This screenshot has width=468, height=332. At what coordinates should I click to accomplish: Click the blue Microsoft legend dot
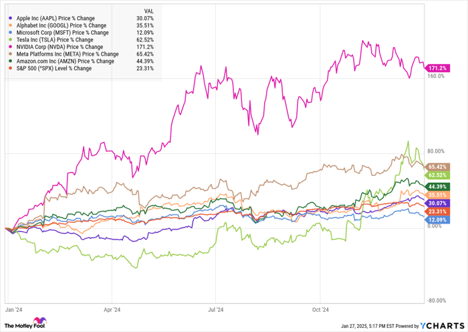(9, 32)
